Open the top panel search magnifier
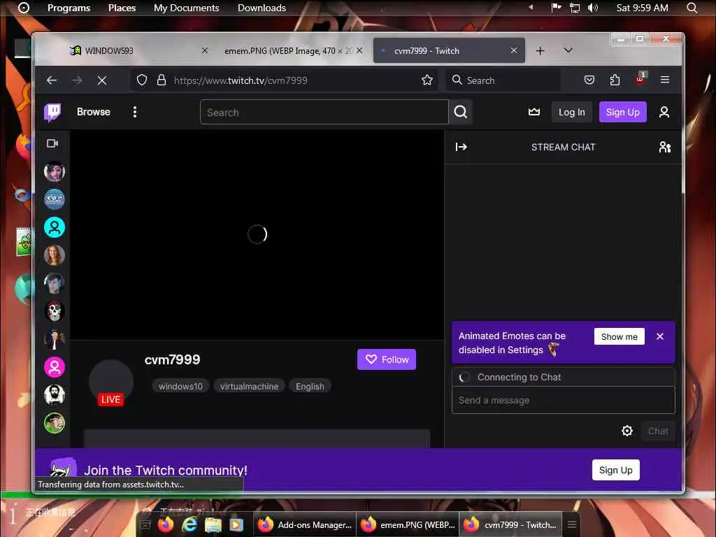This screenshot has width=716, height=537. click(692, 8)
